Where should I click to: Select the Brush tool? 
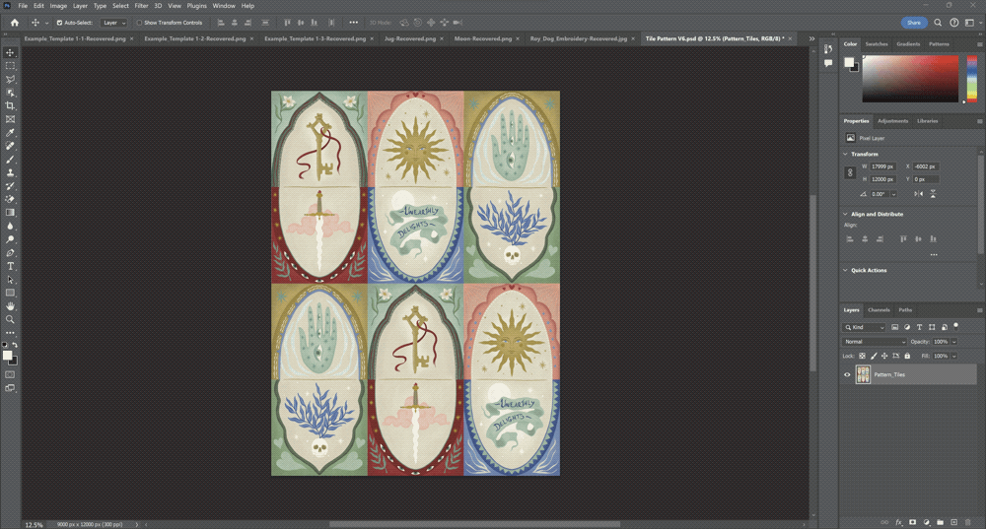pyautogui.click(x=10, y=159)
